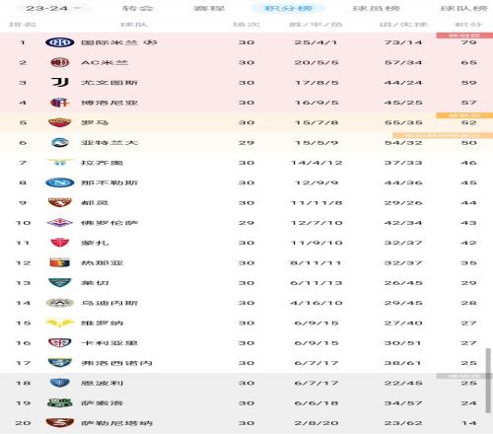Click the goals value 73/14
493x434 pixels.
[x=403, y=42]
